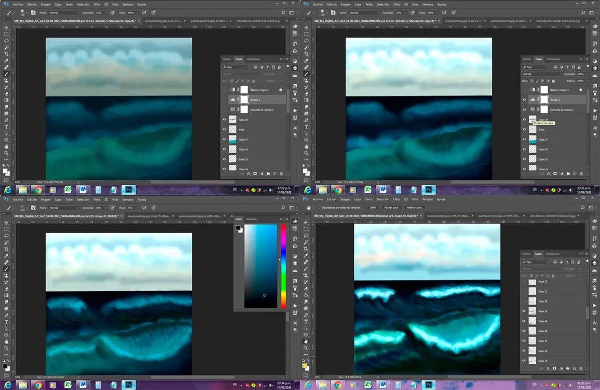Screen dimensions: 600x390
Task: Pick a shade in the Color panel's blue field
Action: click(261, 266)
